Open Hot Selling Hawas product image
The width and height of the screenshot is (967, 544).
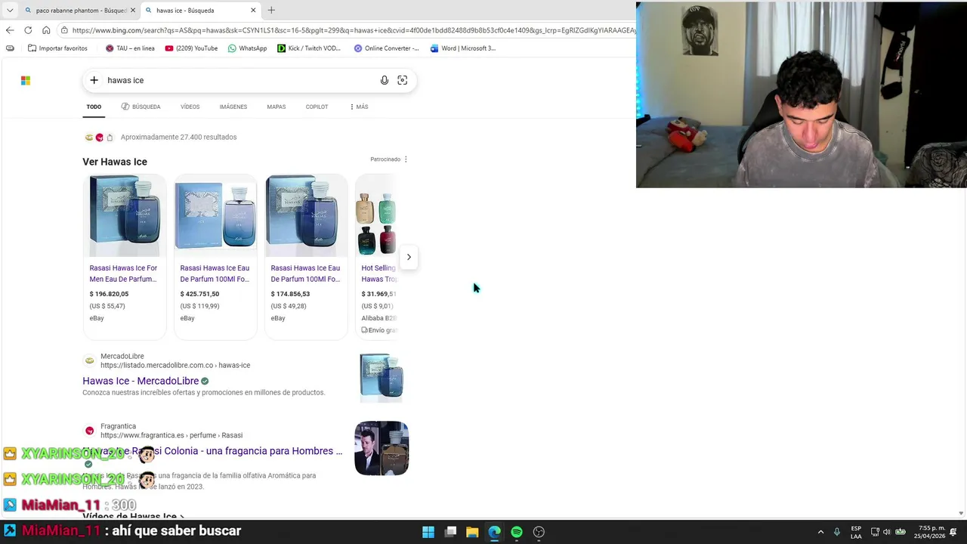click(x=376, y=216)
